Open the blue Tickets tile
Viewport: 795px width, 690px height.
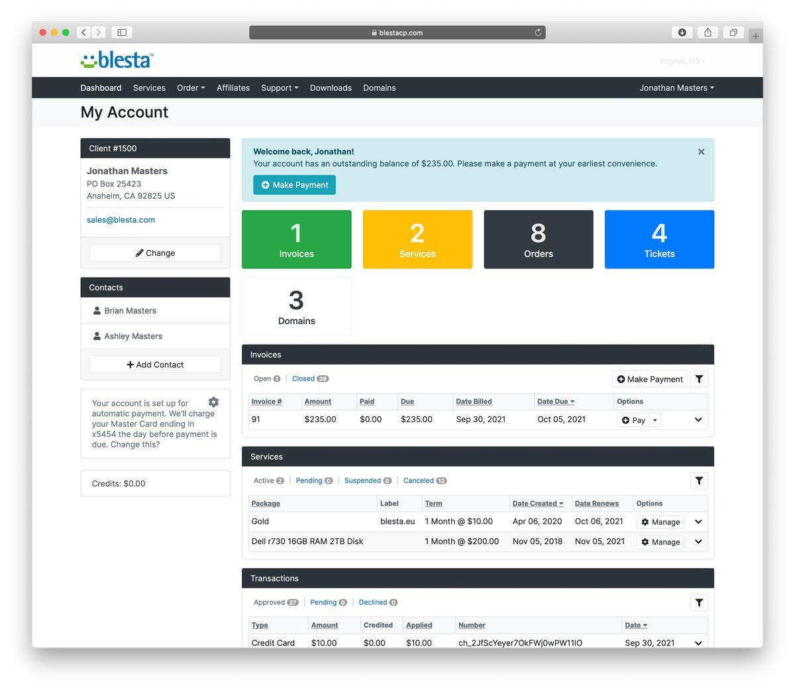tap(659, 239)
